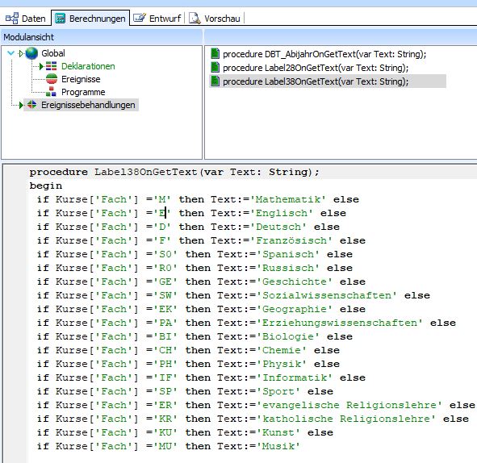Click the green document icon of DBT_AbijahrOnGetText
477x463 pixels.
(215, 54)
